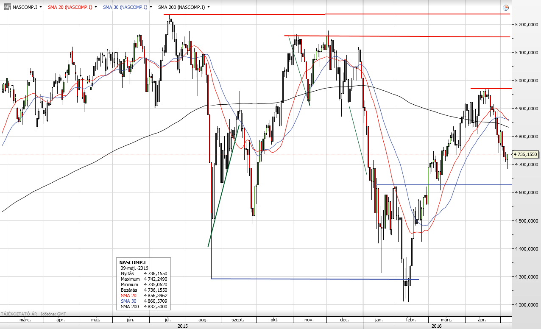Viewport: 541px width, 329px height.
Task: Click the 4 400,0000 price axis label
Action: (x=526, y=249)
